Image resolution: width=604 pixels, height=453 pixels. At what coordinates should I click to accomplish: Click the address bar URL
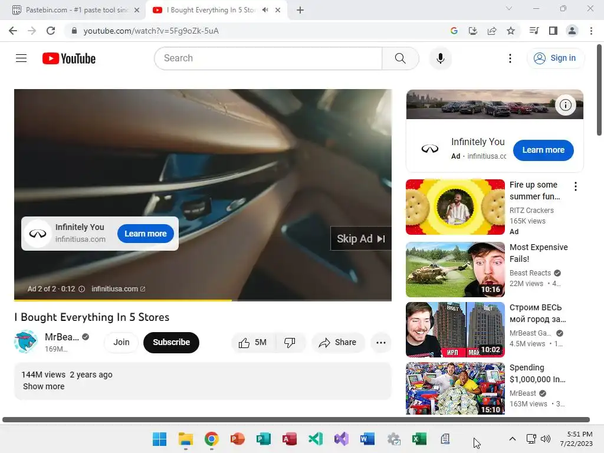point(151,31)
